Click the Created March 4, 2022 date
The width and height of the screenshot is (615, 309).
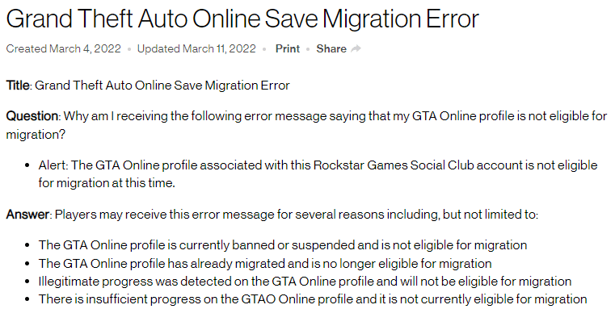tap(64, 48)
